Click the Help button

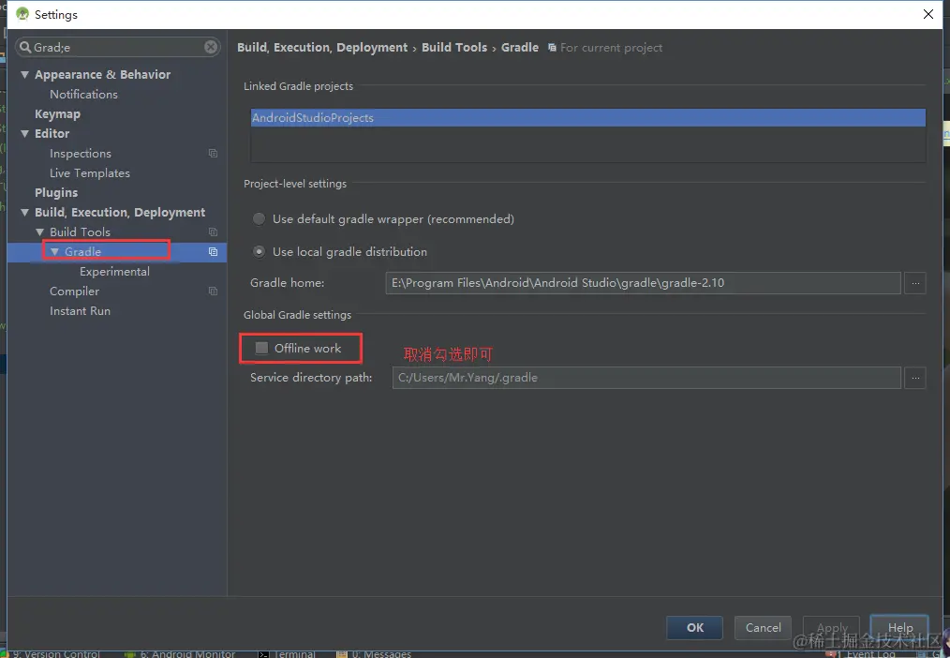pyautogui.click(x=899, y=628)
